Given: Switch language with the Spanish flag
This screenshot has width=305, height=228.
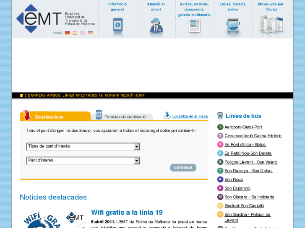Looking at the screenshot, I should tap(75, 33).
